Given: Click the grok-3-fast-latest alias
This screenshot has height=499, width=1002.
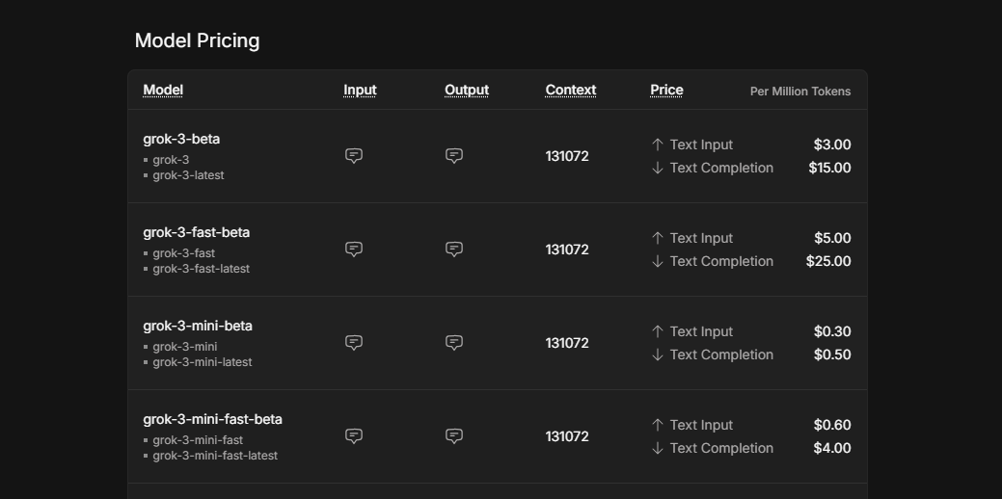Looking at the screenshot, I should tap(201, 269).
